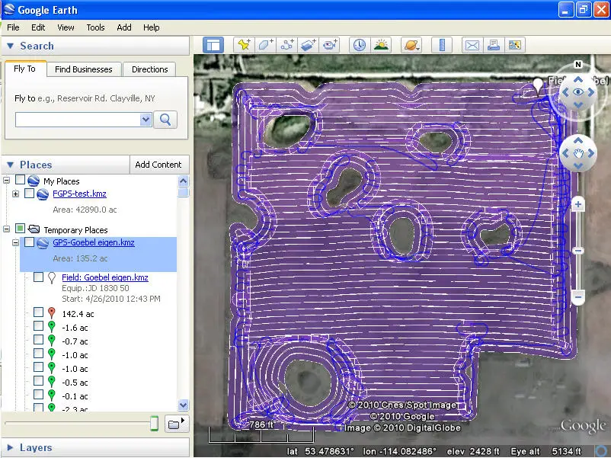
Task: Collapse the Search panel
Action: pyautogui.click(x=11, y=46)
